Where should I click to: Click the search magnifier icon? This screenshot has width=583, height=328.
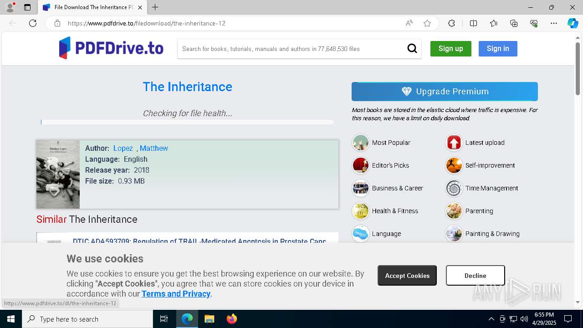point(412,49)
